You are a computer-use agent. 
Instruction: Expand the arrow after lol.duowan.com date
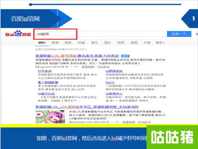click(112, 122)
